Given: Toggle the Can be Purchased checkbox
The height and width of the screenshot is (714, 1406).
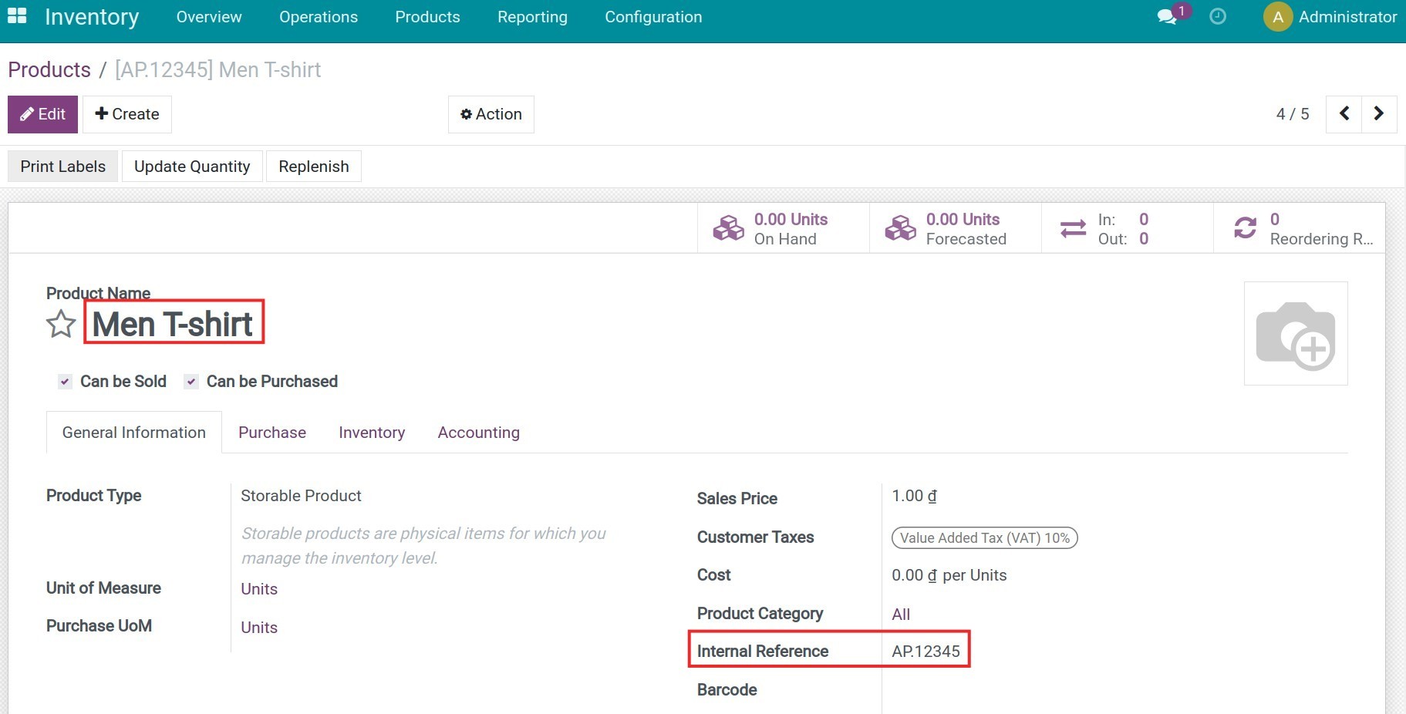Looking at the screenshot, I should click(x=191, y=381).
